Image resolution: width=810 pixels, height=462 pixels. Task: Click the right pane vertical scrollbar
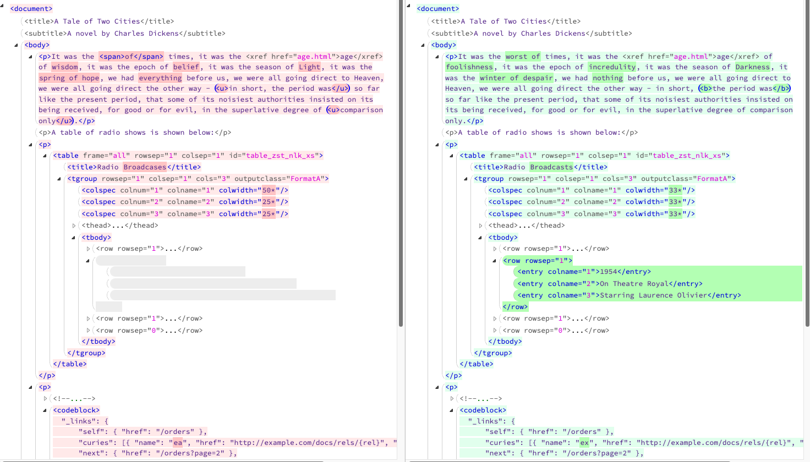pos(807,165)
